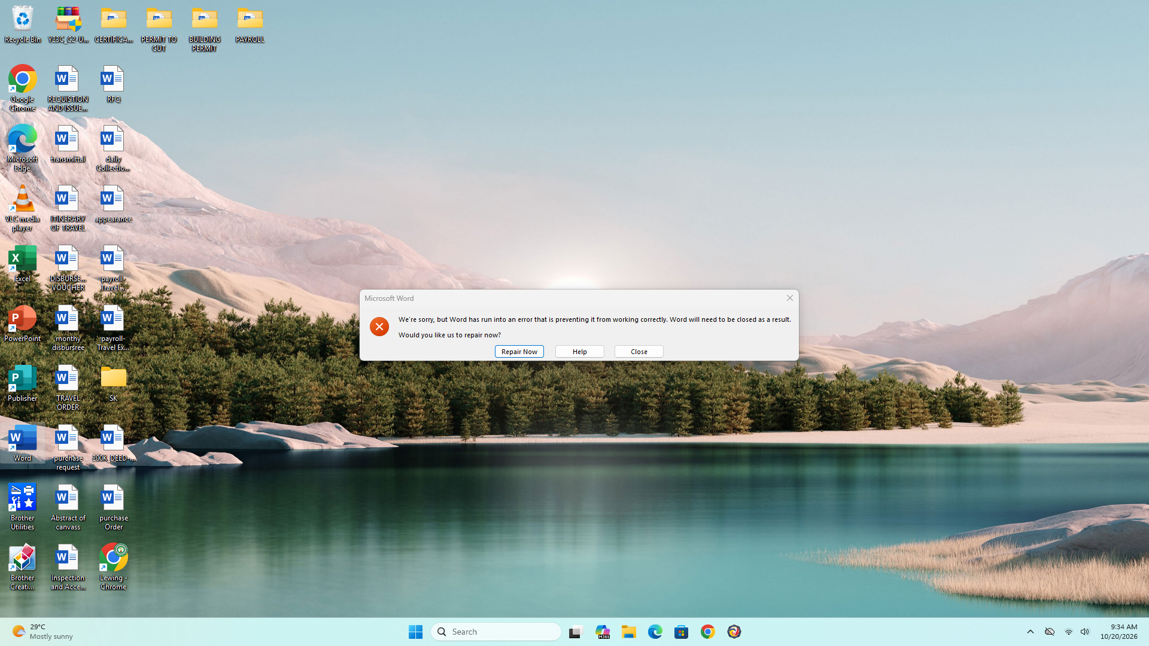Select the Brother Utilities shortcut

point(23,507)
